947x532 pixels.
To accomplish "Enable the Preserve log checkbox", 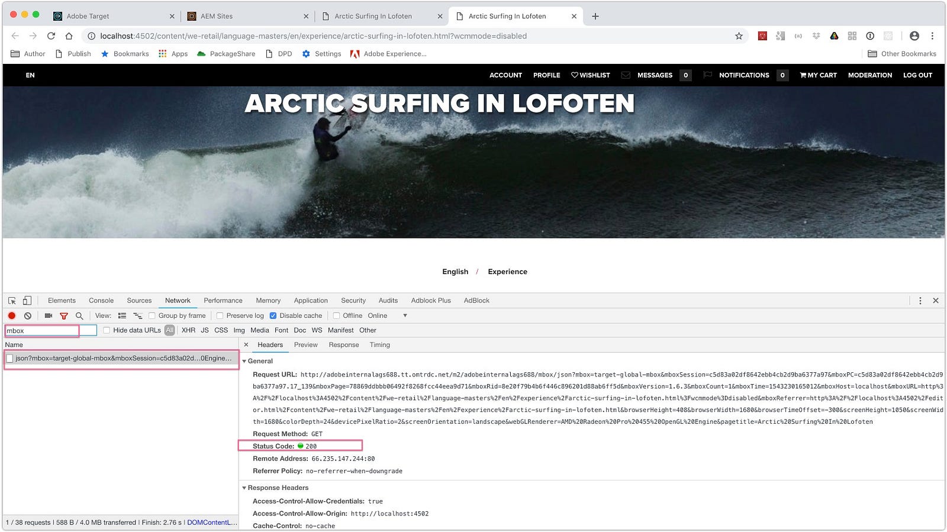I will click(220, 316).
